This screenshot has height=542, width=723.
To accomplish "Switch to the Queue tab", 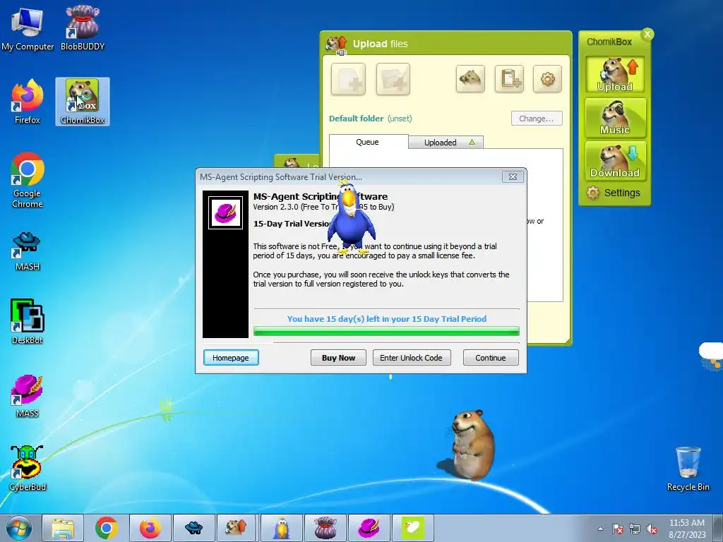I will coord(367,142).
